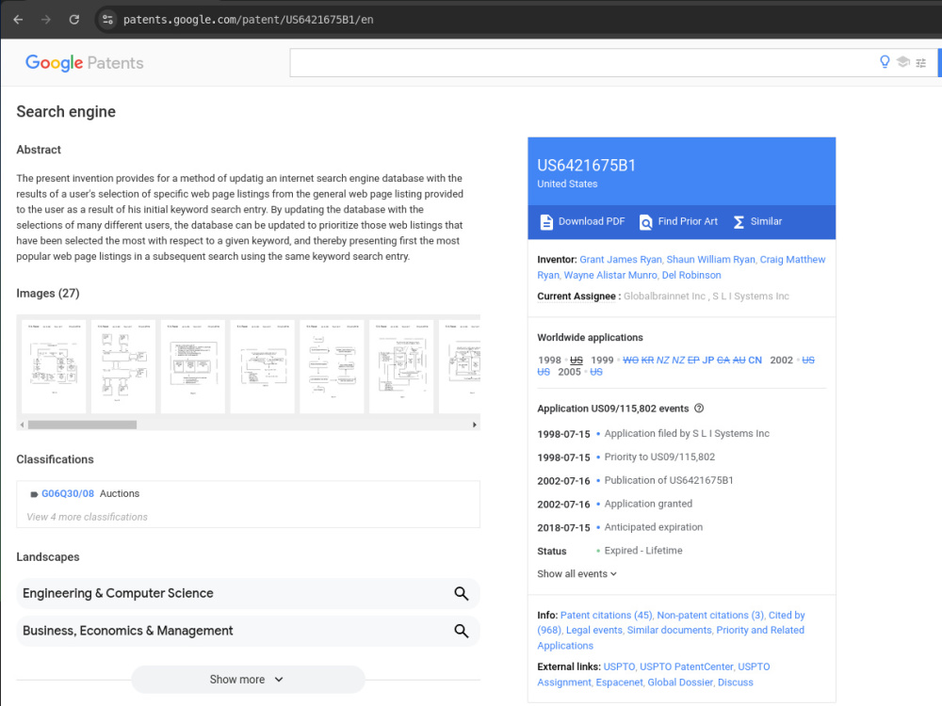This screenshot has height=706, width=942.
Task: Open Discuss link
Action: click(x=736, y=682)
